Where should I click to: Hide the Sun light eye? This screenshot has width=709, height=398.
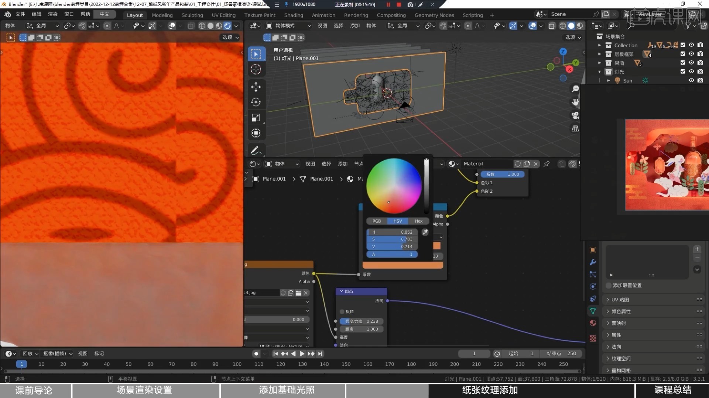point(691,81)
